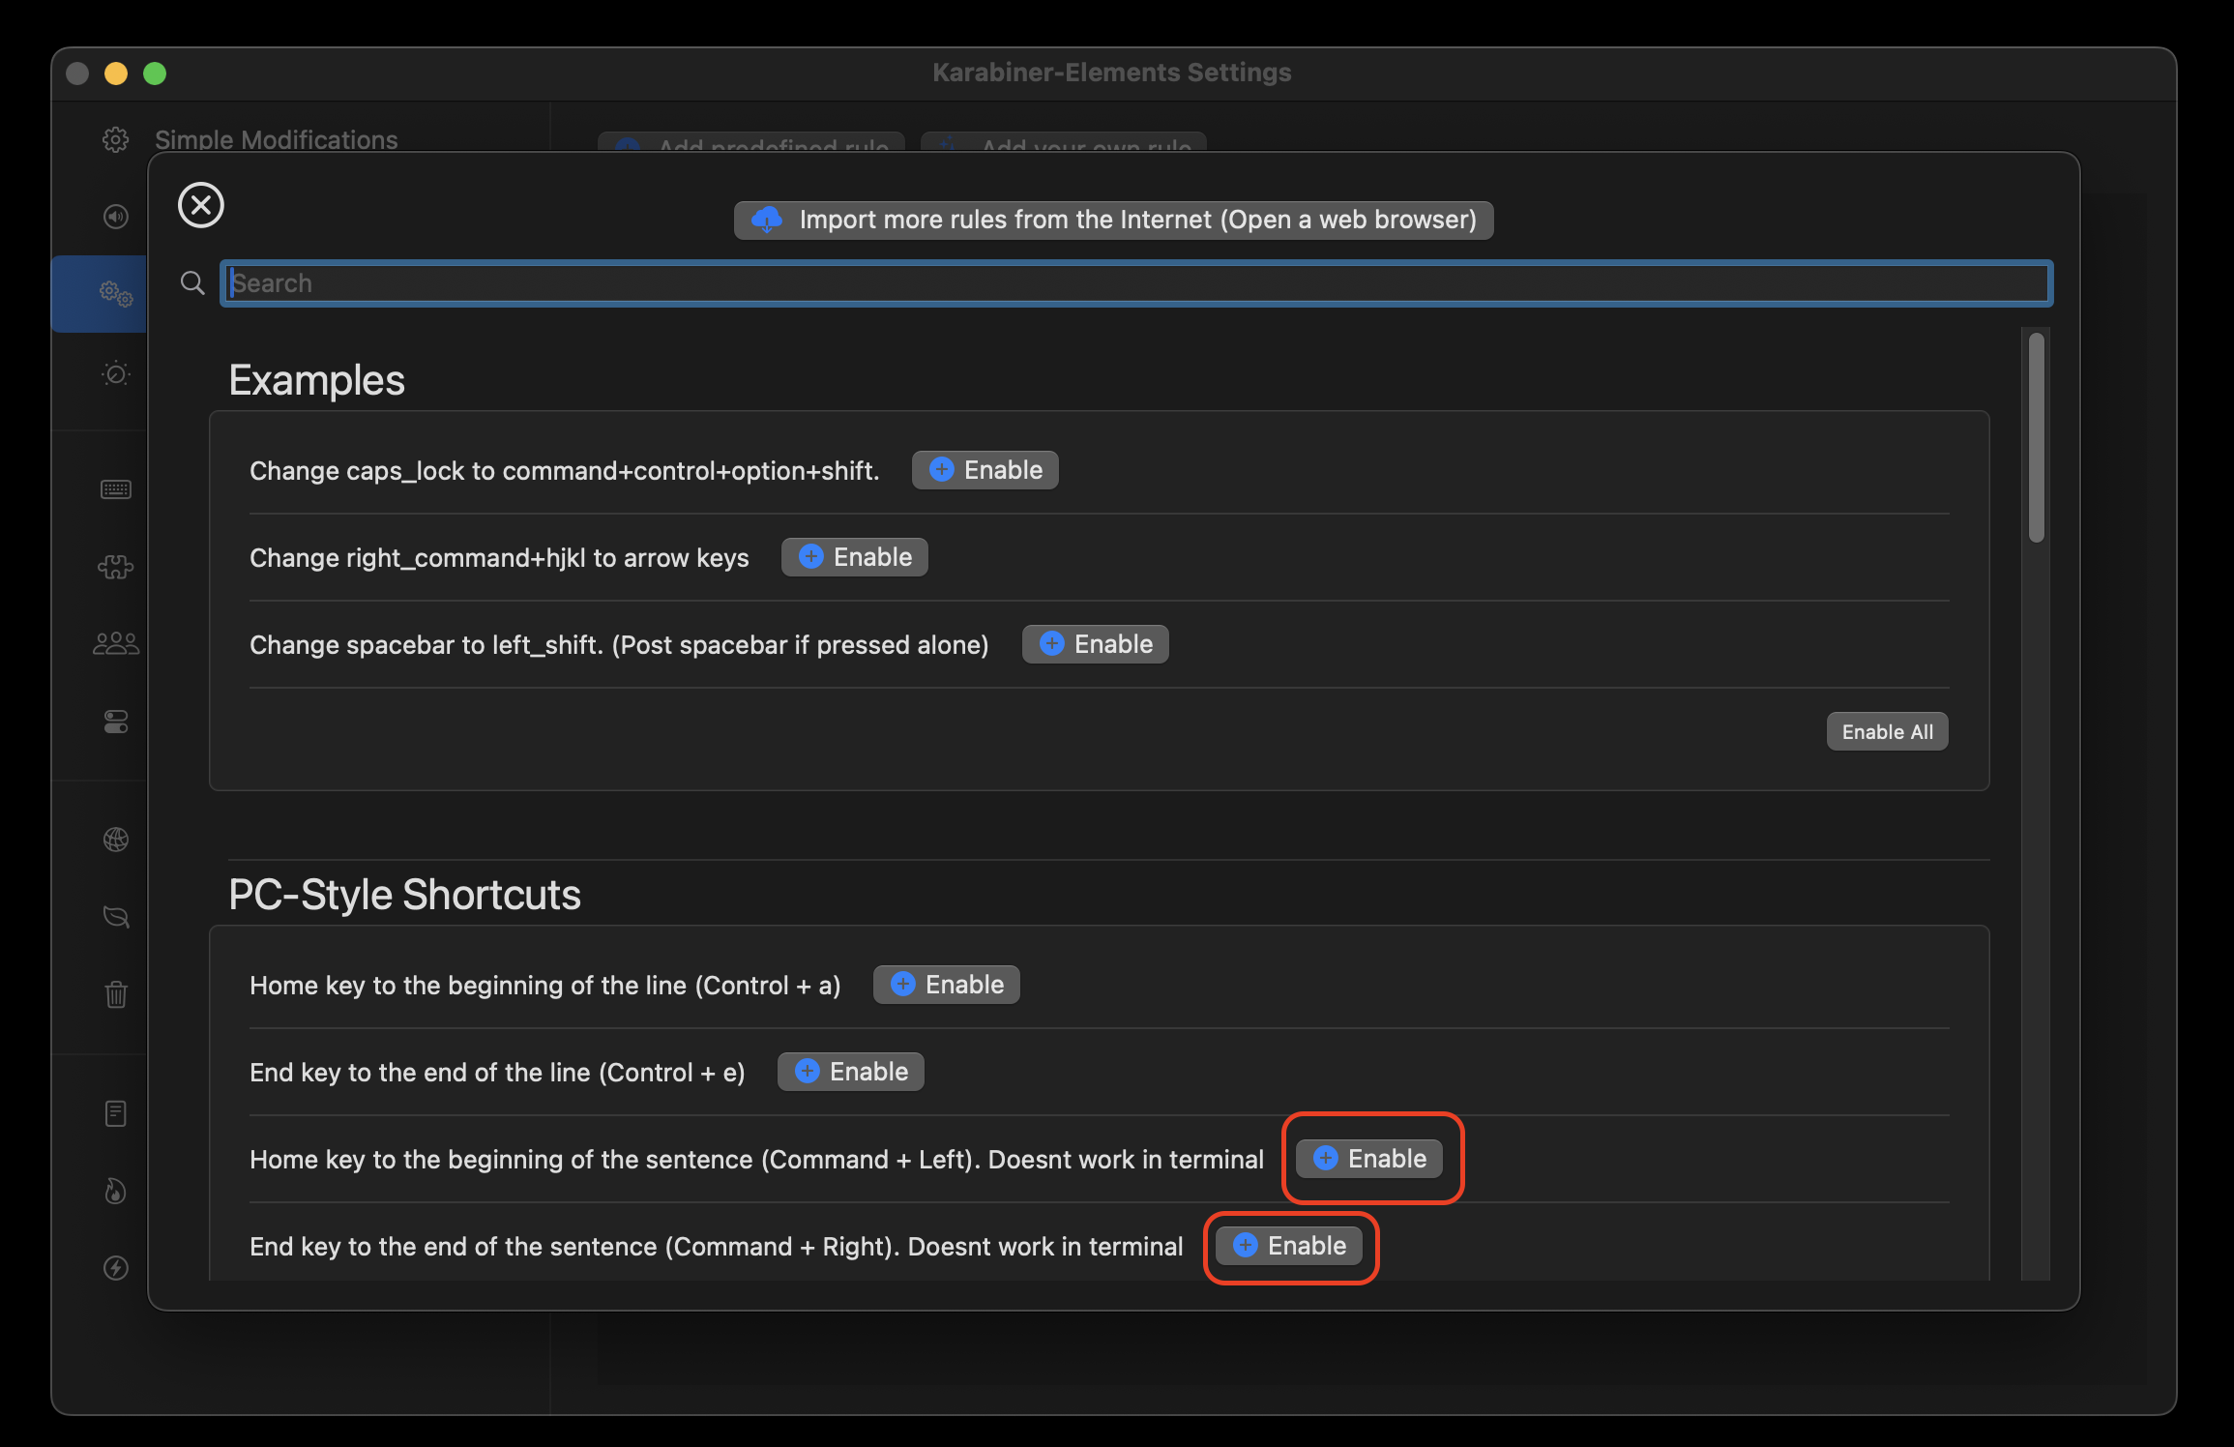Select the puzzle piece sidebar icon
Screen dimensions: 2234x1447
116,567
